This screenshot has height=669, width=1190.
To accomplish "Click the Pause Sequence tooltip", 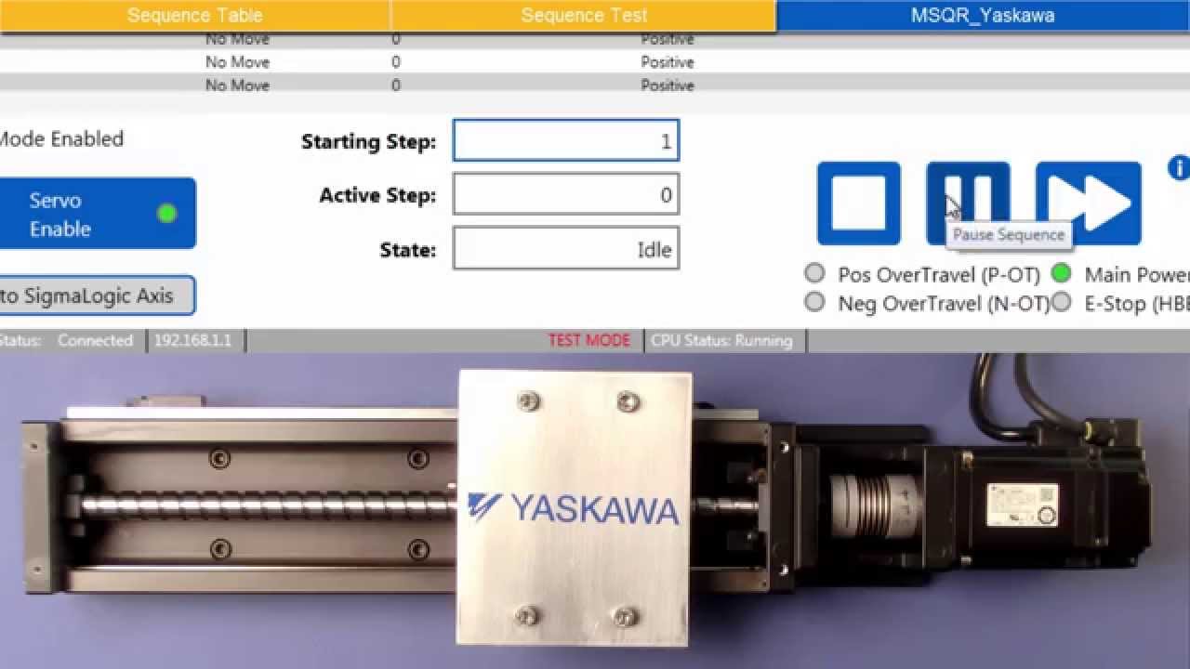I will coord(1009,234).
